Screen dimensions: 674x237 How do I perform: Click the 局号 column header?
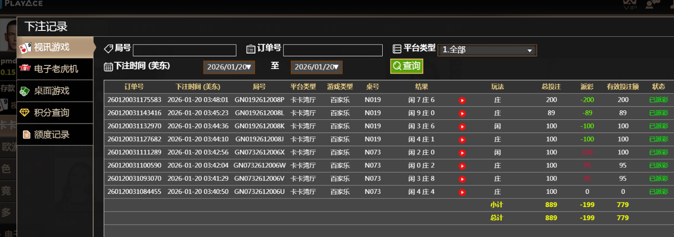pyautogui.click(x=260, y=87)
